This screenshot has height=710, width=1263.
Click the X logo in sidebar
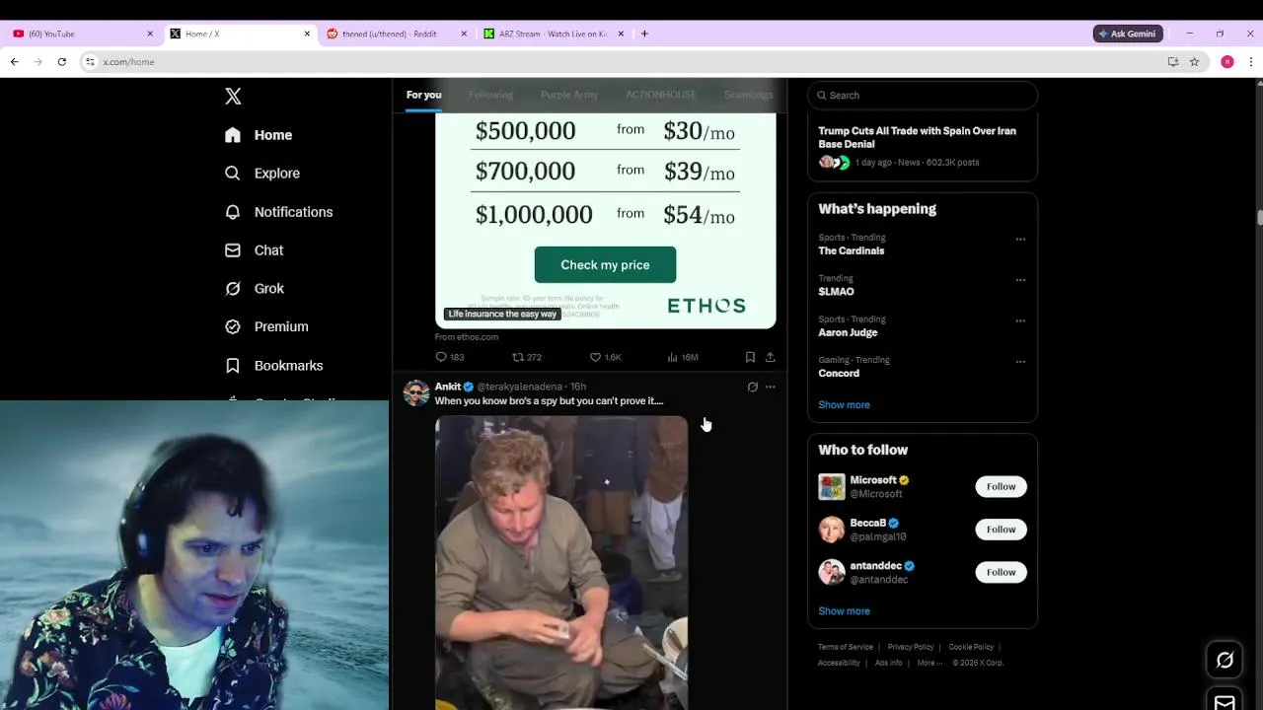(233, 96)
